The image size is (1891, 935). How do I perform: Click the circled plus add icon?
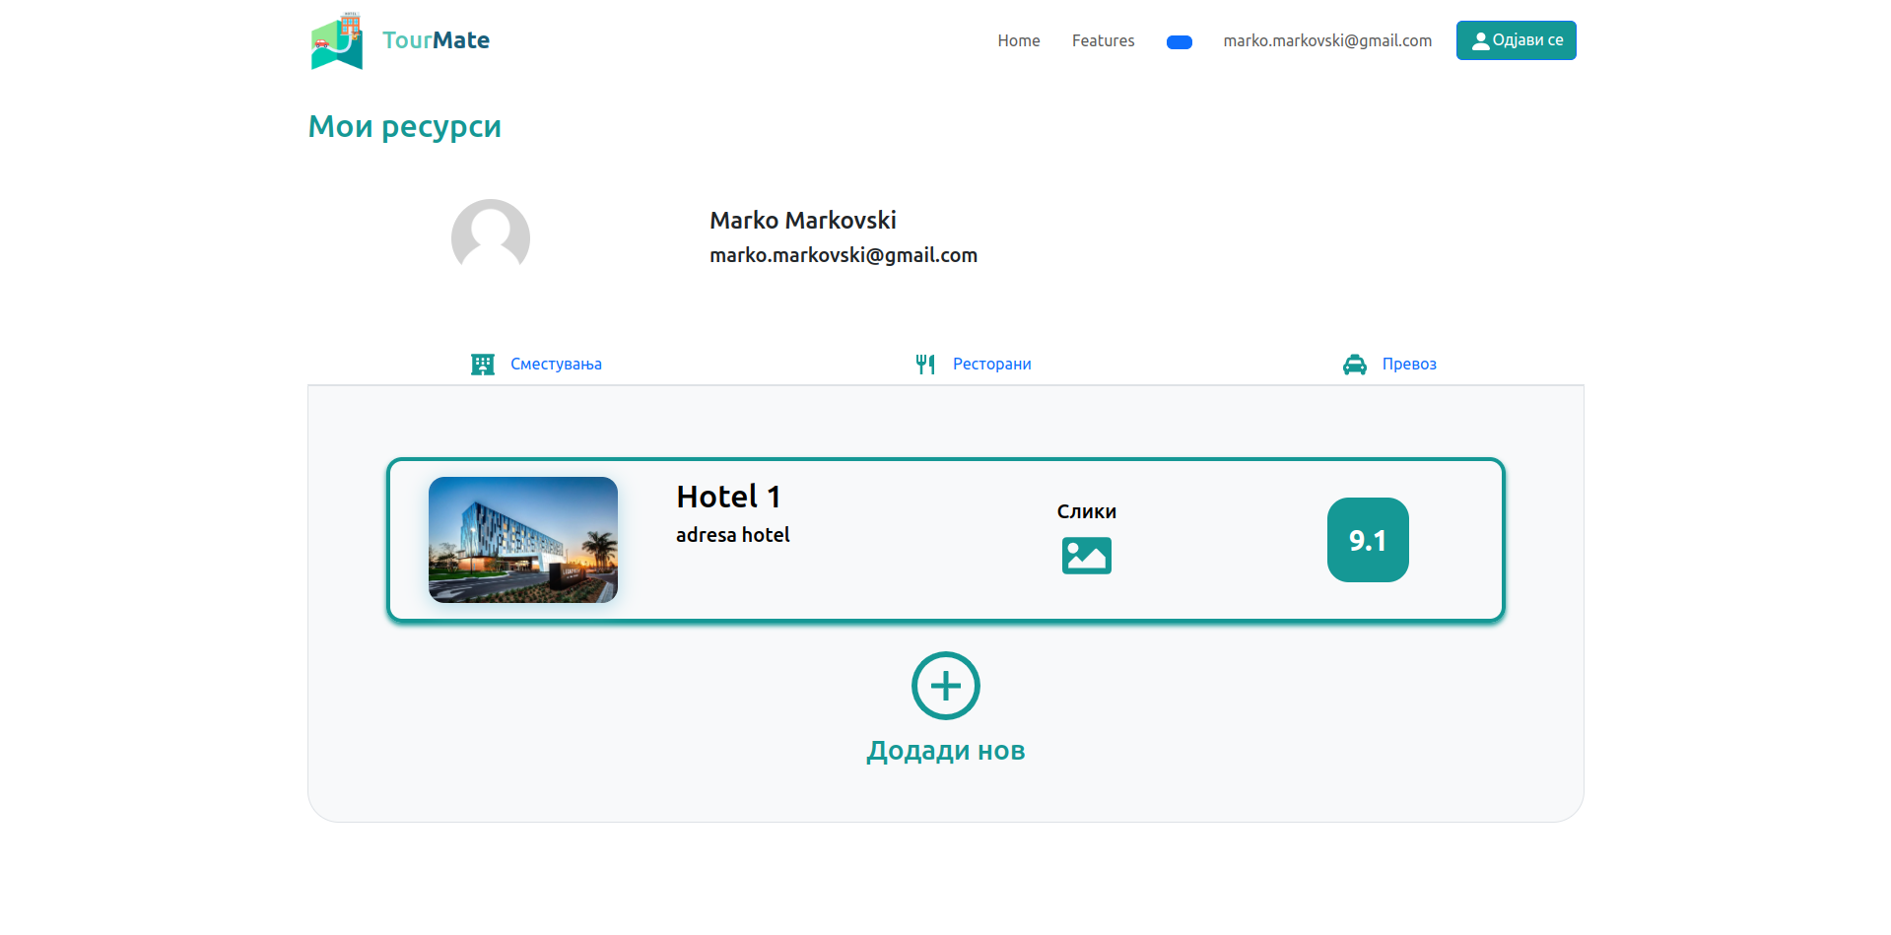tap(945, 686)
